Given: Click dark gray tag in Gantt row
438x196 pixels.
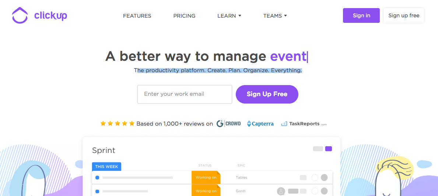Looking at the screenshot, I should [293, 191].
